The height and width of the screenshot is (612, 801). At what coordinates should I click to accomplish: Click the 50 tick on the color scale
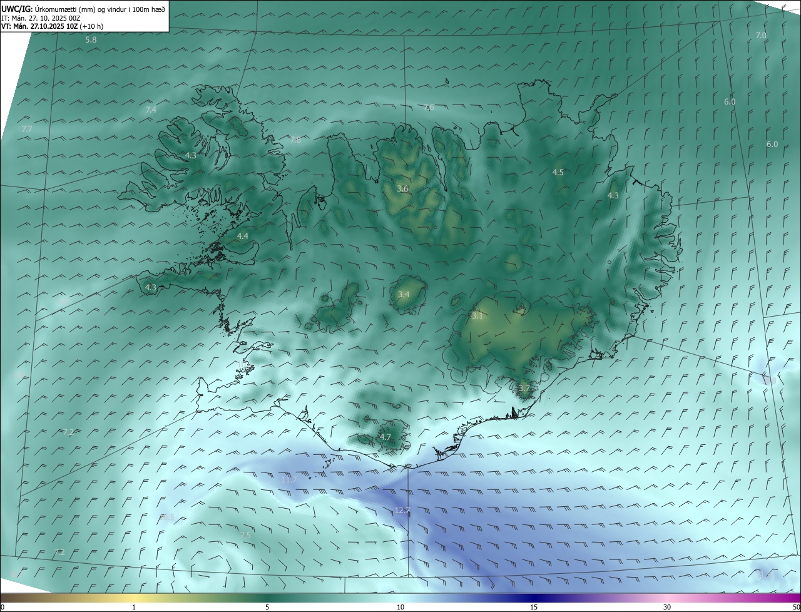[796, 607]
